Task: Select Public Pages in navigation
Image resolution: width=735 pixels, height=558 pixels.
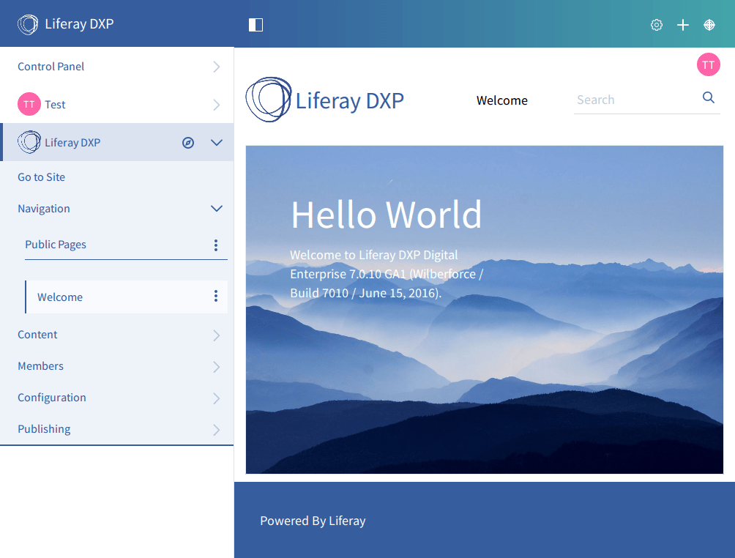Action: (x=56, y=245)
